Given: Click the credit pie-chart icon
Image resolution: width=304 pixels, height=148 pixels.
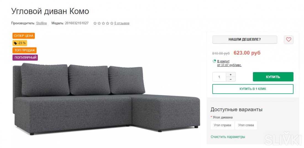Looking at the screenshot, I should point(214,61).
